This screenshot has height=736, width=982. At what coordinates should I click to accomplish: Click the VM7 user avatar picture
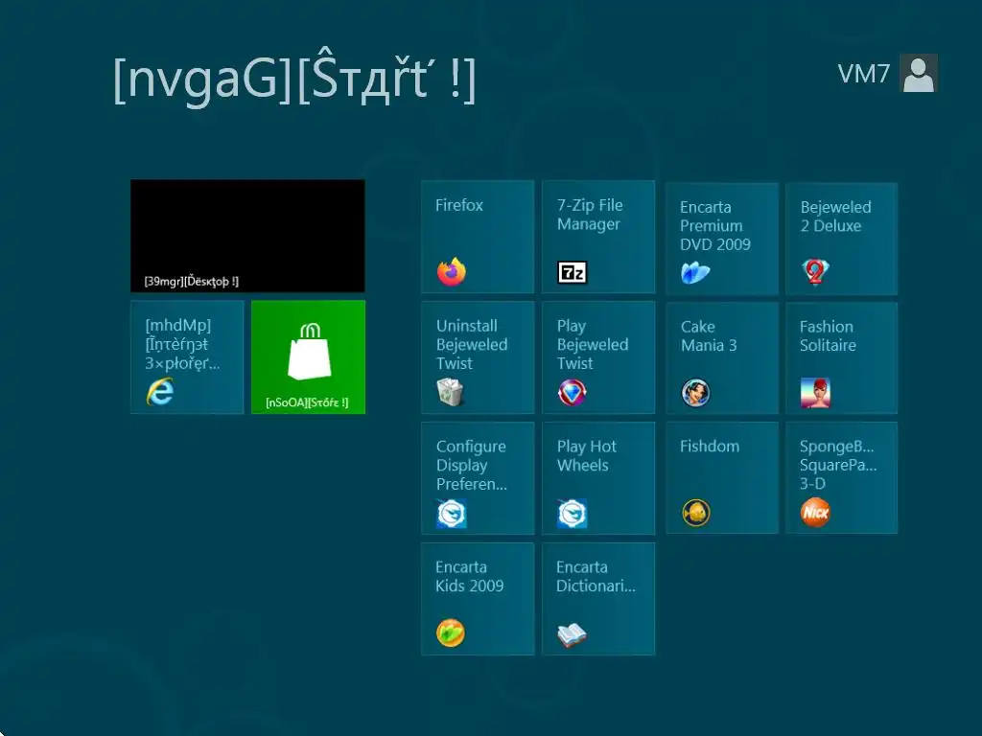[918, 73]
